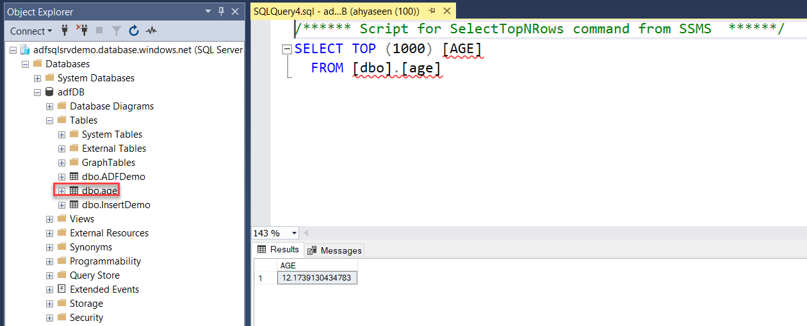Open the 143 % zoom dropdown
This screenshot has width=807, height=326.
point(294,233)
